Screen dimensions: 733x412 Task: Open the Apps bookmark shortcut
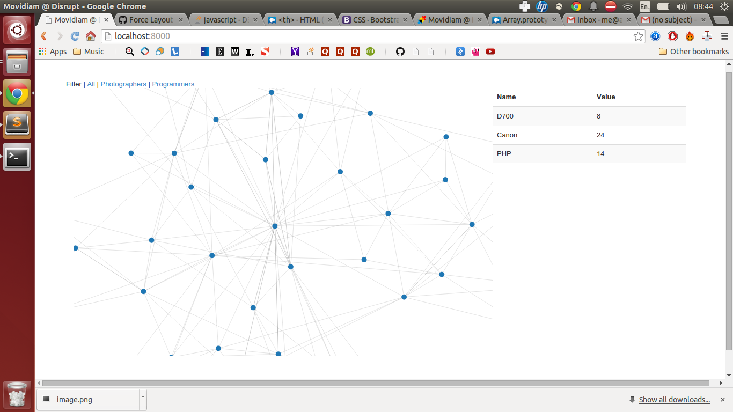[53, 51]
